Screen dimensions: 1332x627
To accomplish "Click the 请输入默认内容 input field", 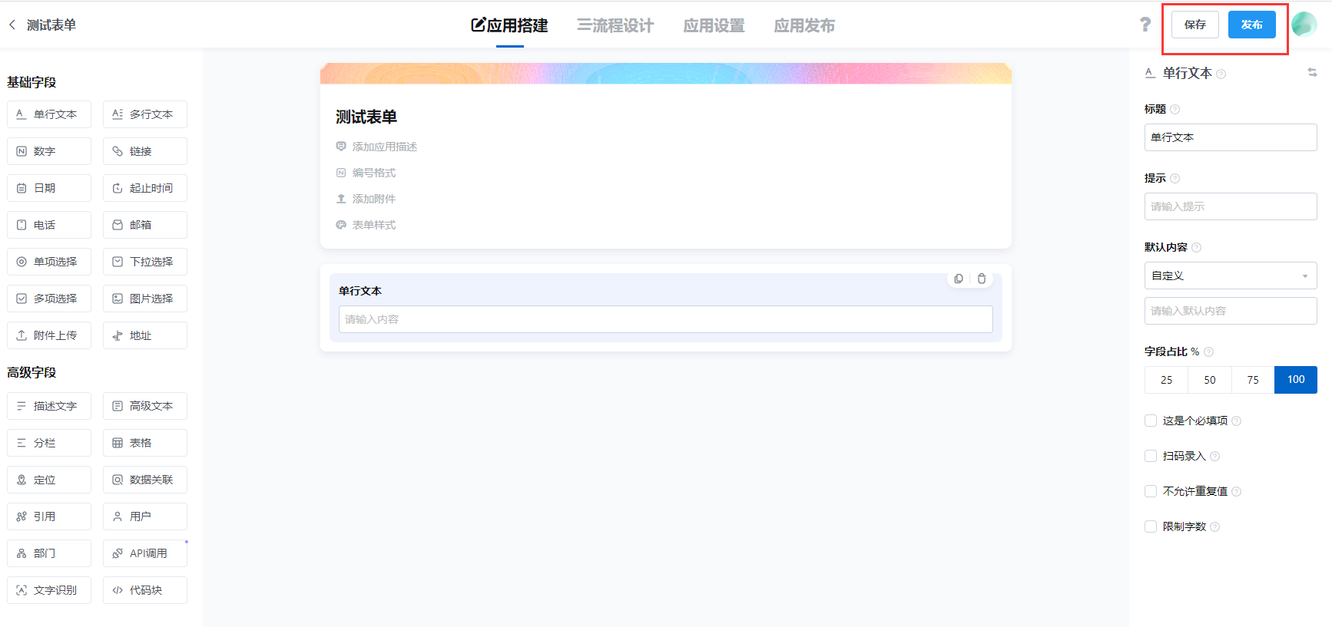I will (x=1231, y=311).
